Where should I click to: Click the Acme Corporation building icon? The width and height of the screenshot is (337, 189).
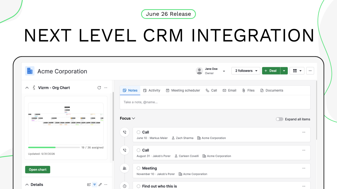[x=30, y=71]
